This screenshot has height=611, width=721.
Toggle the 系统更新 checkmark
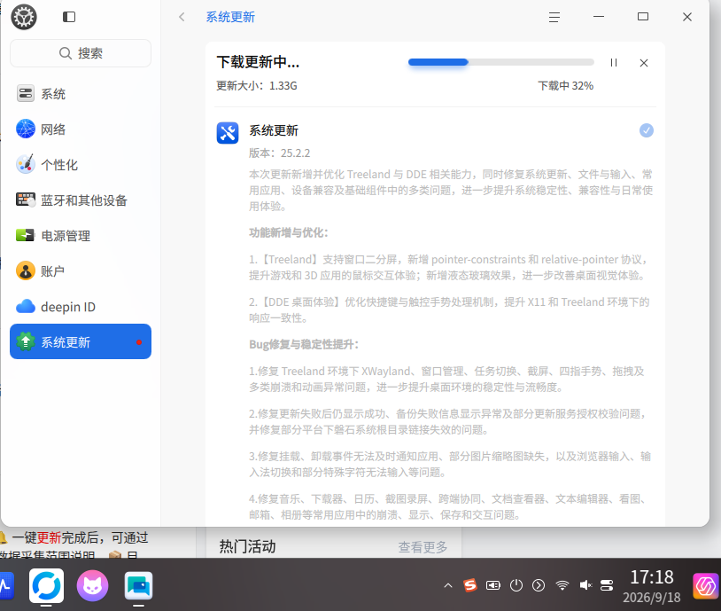click(646, 130)
